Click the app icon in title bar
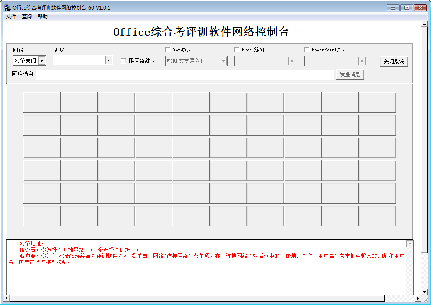Image resolution: width=431 pixels, height=305 pixels. 7,8
